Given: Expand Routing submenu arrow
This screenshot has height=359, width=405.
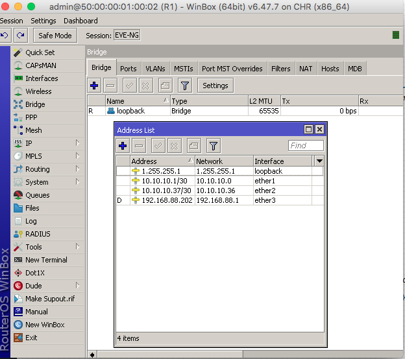Looking at the screenshot, I should 77,169.
